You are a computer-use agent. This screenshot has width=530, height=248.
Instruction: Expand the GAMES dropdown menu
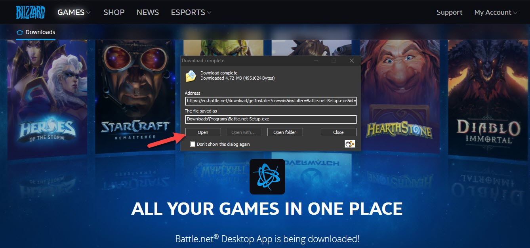tap(74, 12)
